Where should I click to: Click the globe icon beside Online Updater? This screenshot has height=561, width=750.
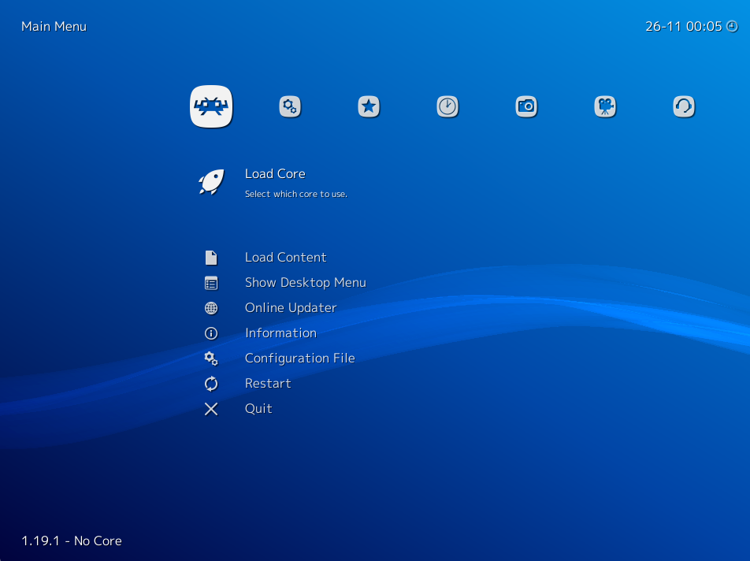(211, 308)
